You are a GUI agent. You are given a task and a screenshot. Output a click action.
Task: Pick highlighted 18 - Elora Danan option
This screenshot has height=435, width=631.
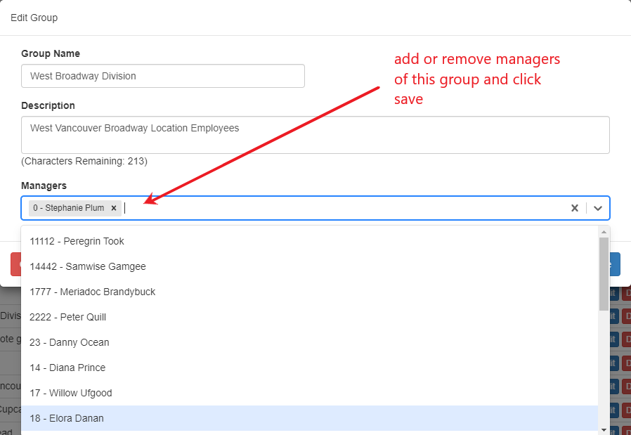click(x=66, y=418)
